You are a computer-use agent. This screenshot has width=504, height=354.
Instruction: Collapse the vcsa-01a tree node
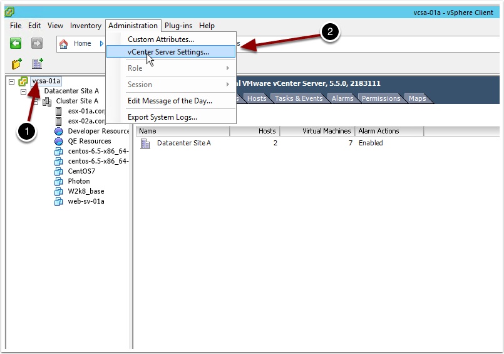(x=11, y=81)
